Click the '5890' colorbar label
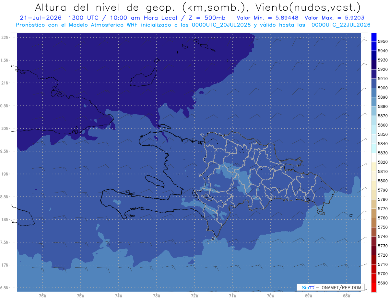Viewport: 389px width, 300px height. pyautogui.click(x=383, y=97)
